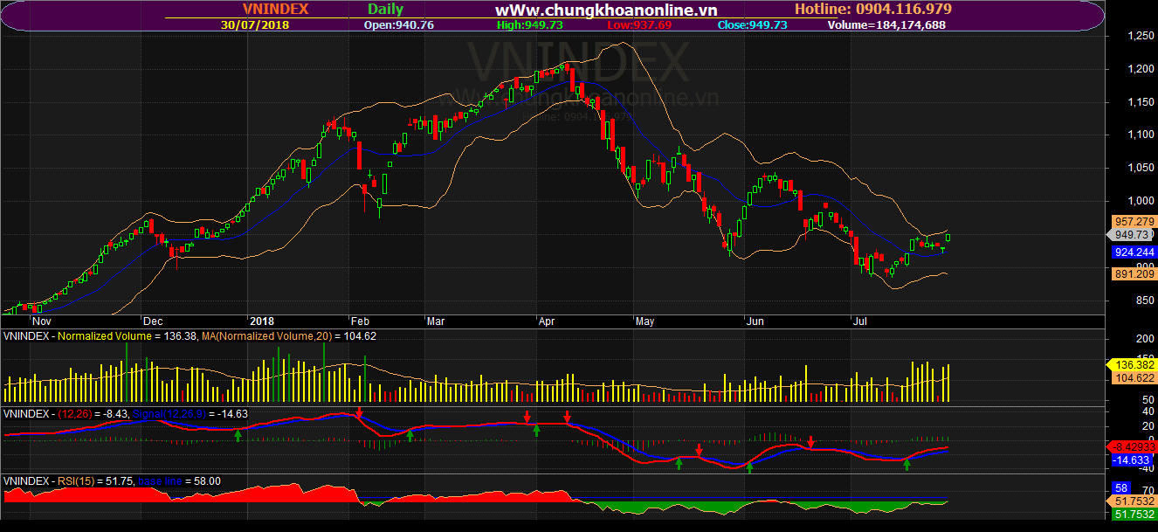The height and width of the screenshot is (532, 1158).
Task: Select the 2018 marker on the time axis
Action: 262,321
